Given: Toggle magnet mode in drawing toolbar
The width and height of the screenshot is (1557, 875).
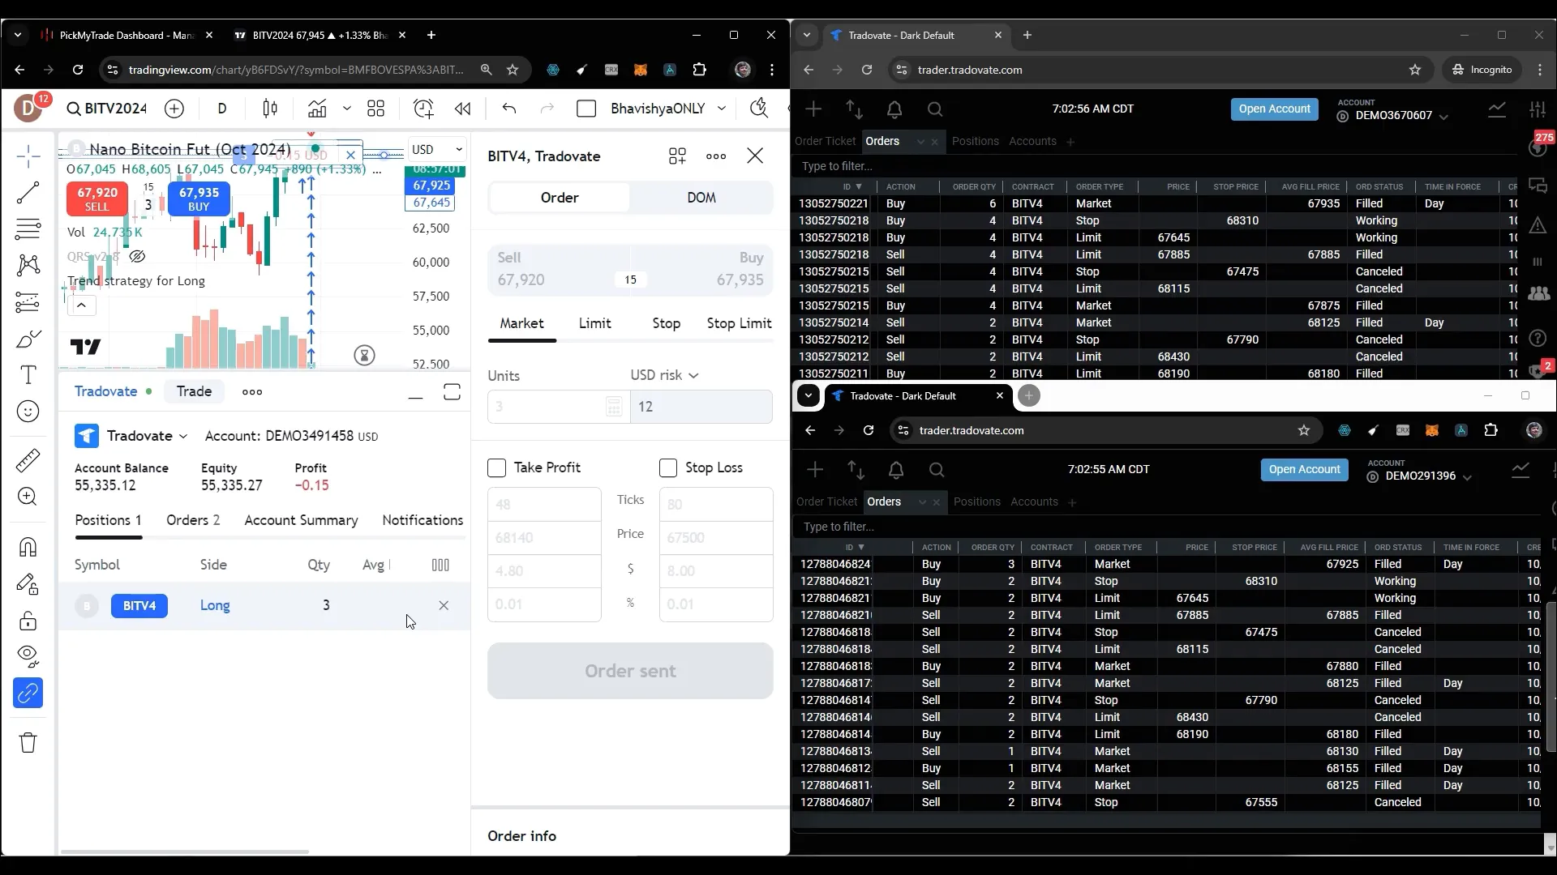Looking at the screenshot, I should [28, 547].
